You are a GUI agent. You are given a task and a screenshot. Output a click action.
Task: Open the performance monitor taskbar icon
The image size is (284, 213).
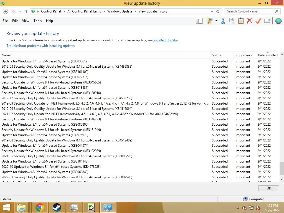click(74, 207)
